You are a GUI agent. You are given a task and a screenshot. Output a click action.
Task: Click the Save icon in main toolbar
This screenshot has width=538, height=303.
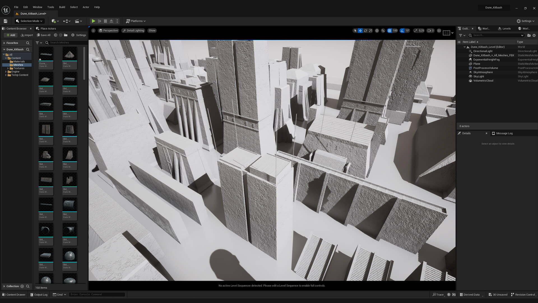point(5,21)
